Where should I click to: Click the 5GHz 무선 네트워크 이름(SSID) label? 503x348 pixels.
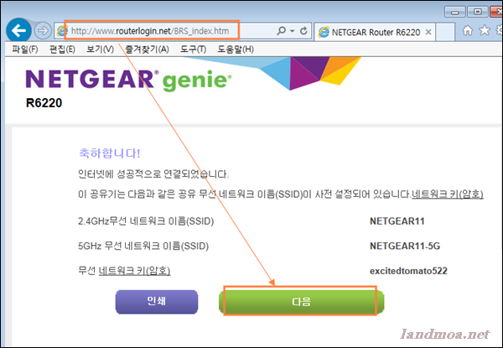click(x=143, y=246)
